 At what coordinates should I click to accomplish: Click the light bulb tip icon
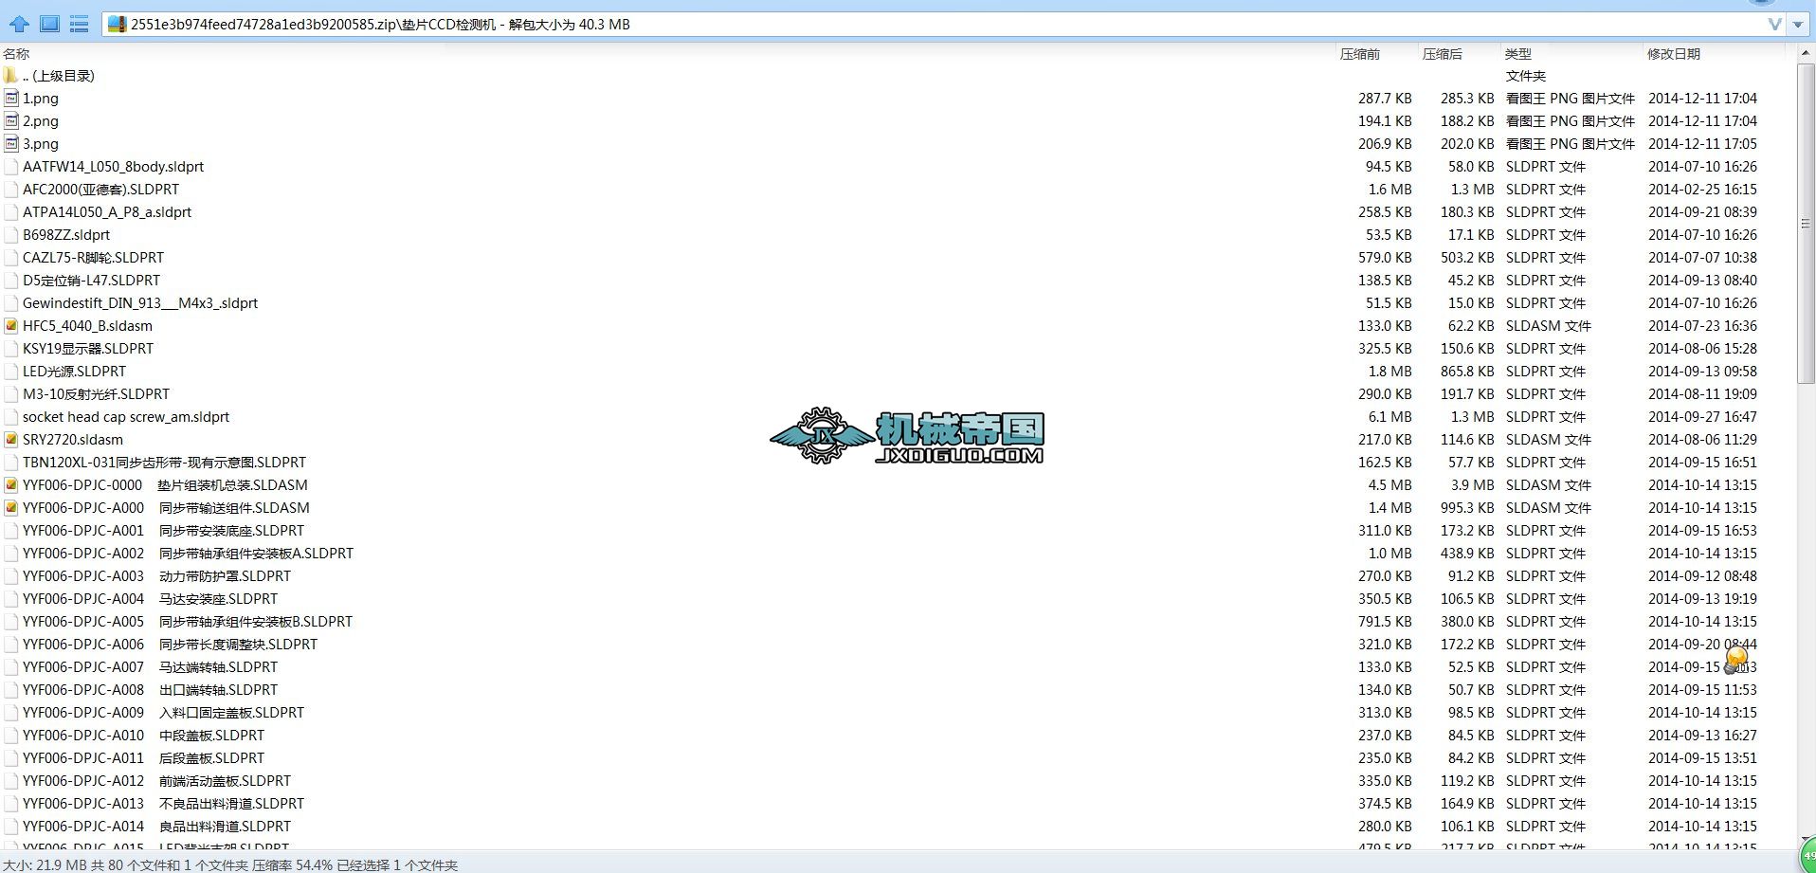pos(1736,659)
